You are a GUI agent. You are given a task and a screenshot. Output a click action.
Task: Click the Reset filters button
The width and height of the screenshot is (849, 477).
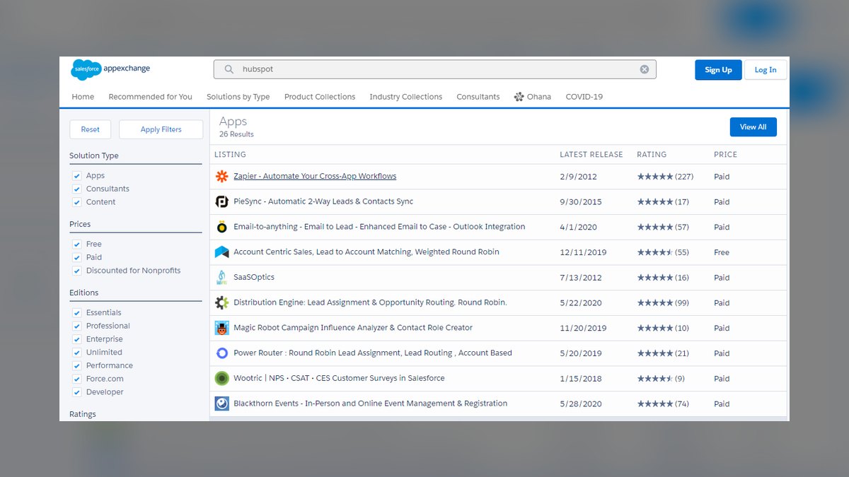click(x=90, y=129)
